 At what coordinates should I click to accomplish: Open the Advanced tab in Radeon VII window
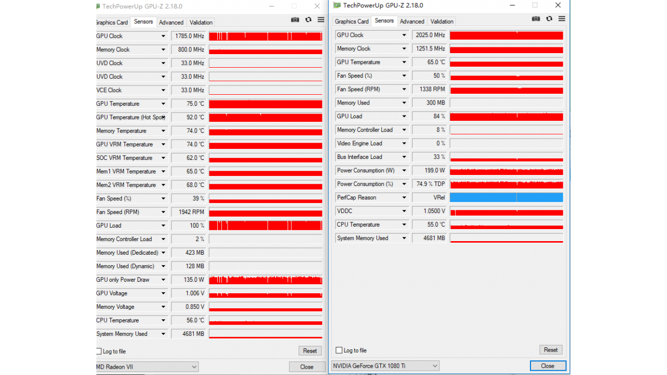tap(171, 22)
